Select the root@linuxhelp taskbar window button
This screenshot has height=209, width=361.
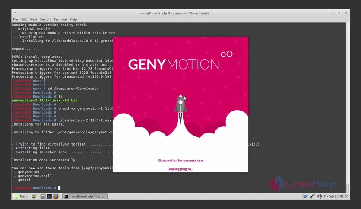(x=85, y=196)
